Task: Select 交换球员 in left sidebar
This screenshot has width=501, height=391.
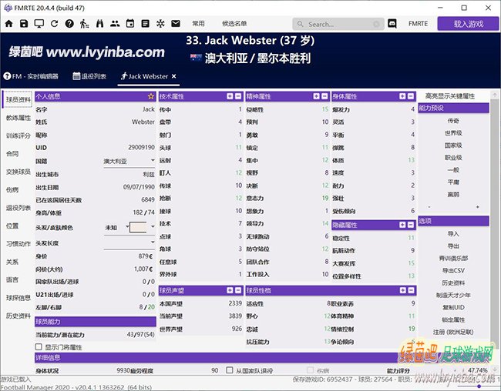Action: pyautogui.click(x=18, y=172)
